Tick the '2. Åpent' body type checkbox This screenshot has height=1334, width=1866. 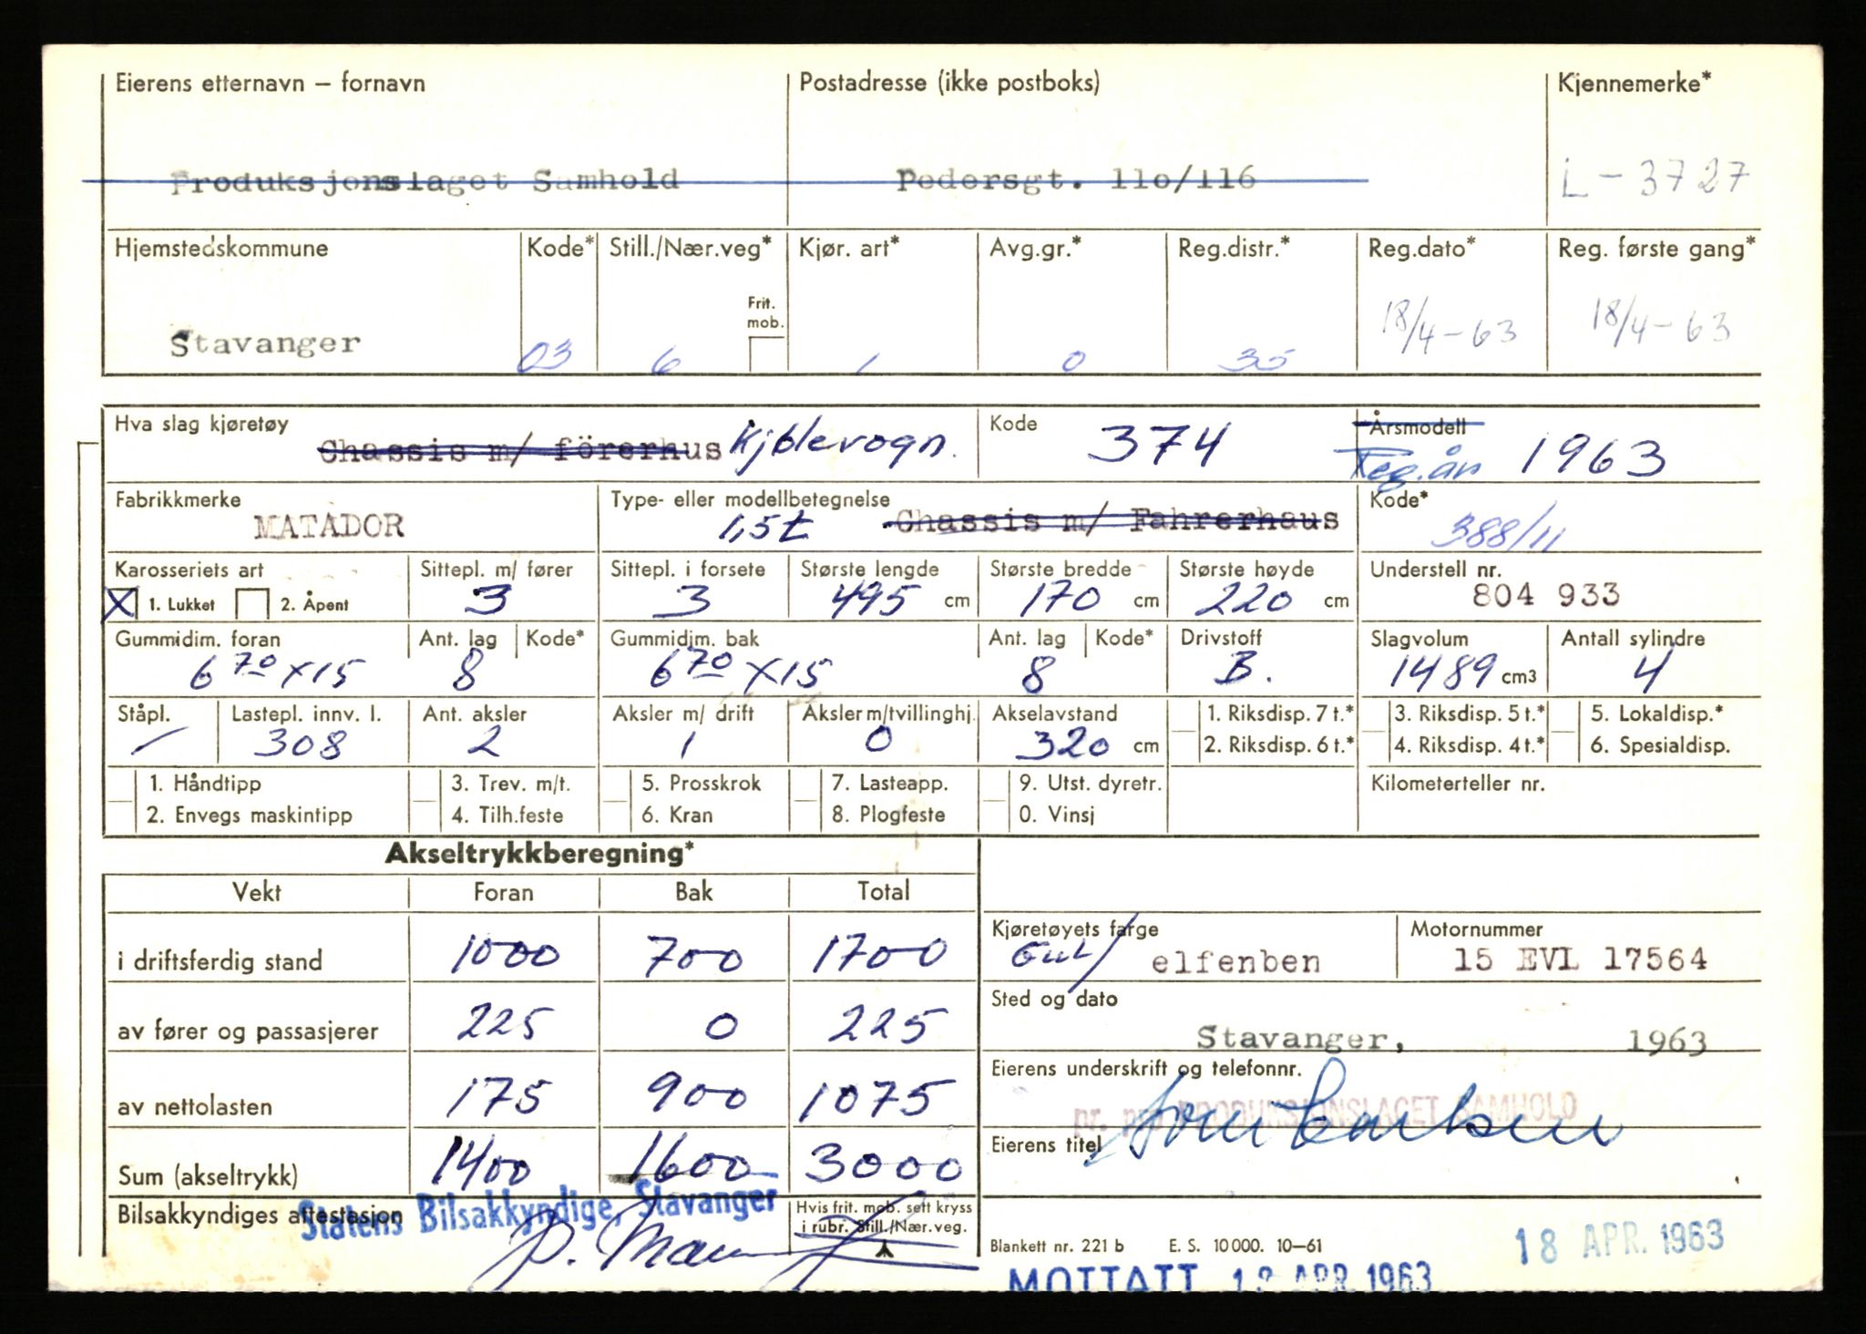coord(251,603)
